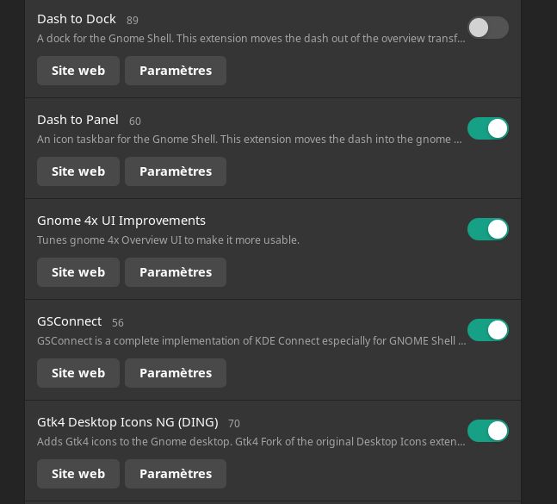Click the Gtk4 Desktop Icons NG title
This screenshot has width=557, height=504.
[x=127, y=422]
